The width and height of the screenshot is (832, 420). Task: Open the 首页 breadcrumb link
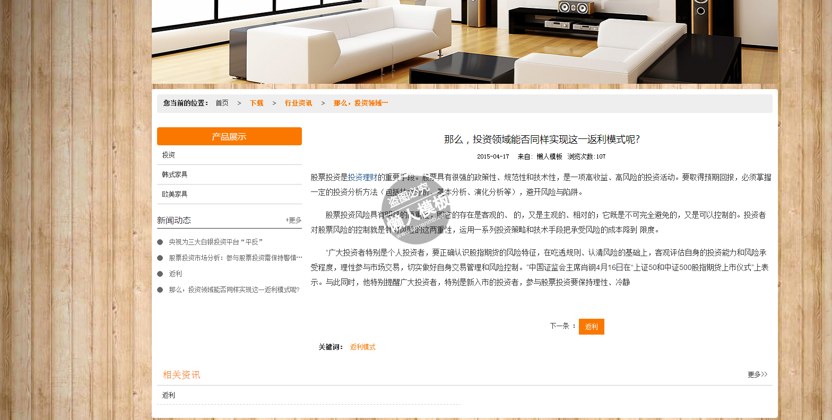[x=222, y=103]
